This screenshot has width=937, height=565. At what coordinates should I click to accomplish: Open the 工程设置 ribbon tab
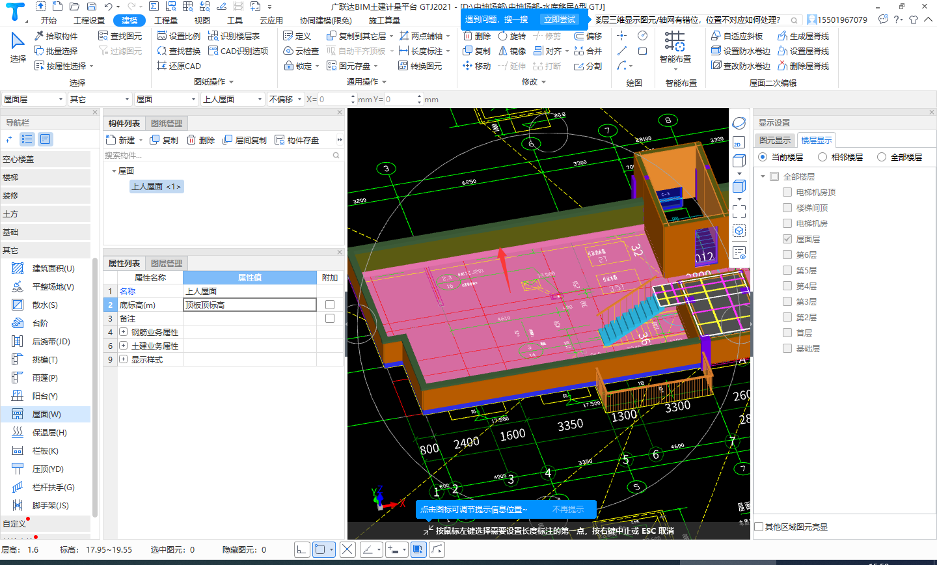[x=89, y=20]
